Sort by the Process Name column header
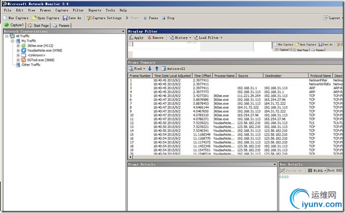The image size is (345, 213). coord(224,76)
